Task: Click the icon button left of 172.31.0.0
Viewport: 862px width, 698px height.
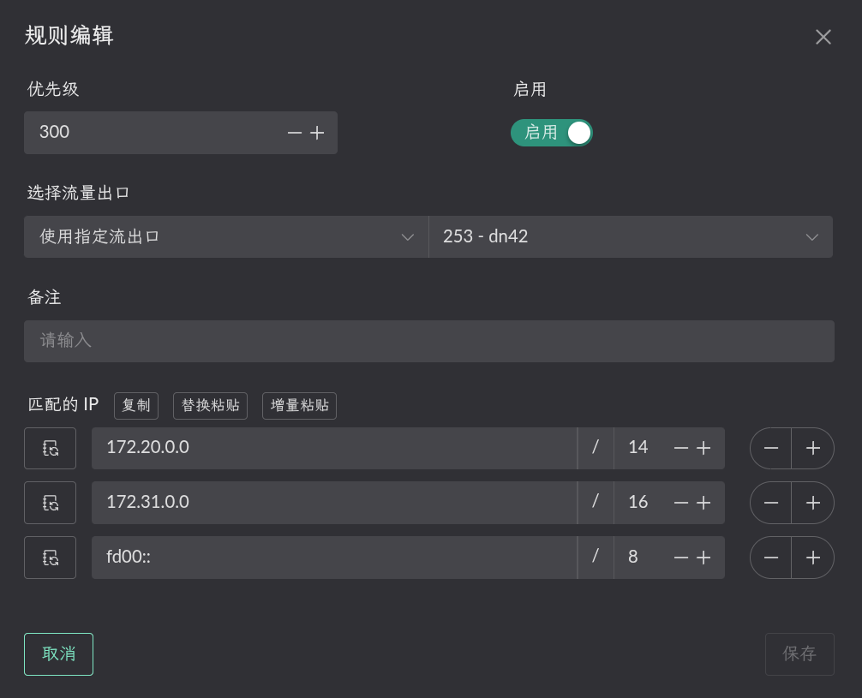Action: (x=50, y=503)
